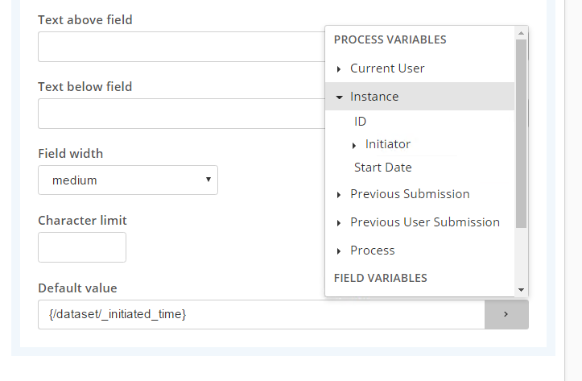Expand the Process node arrow
The image size is (582, 381).
(x=339, y=251)
